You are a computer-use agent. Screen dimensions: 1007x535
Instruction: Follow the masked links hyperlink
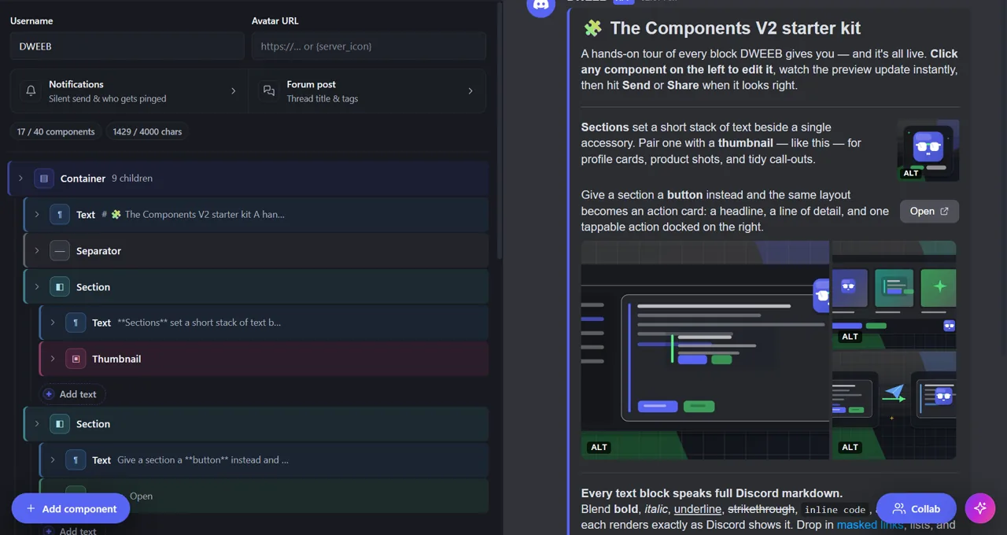click(869, 525)
